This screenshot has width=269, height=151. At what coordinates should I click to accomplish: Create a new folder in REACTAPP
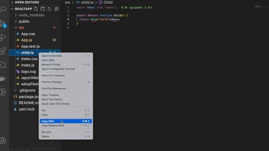(x=43, y=9)
